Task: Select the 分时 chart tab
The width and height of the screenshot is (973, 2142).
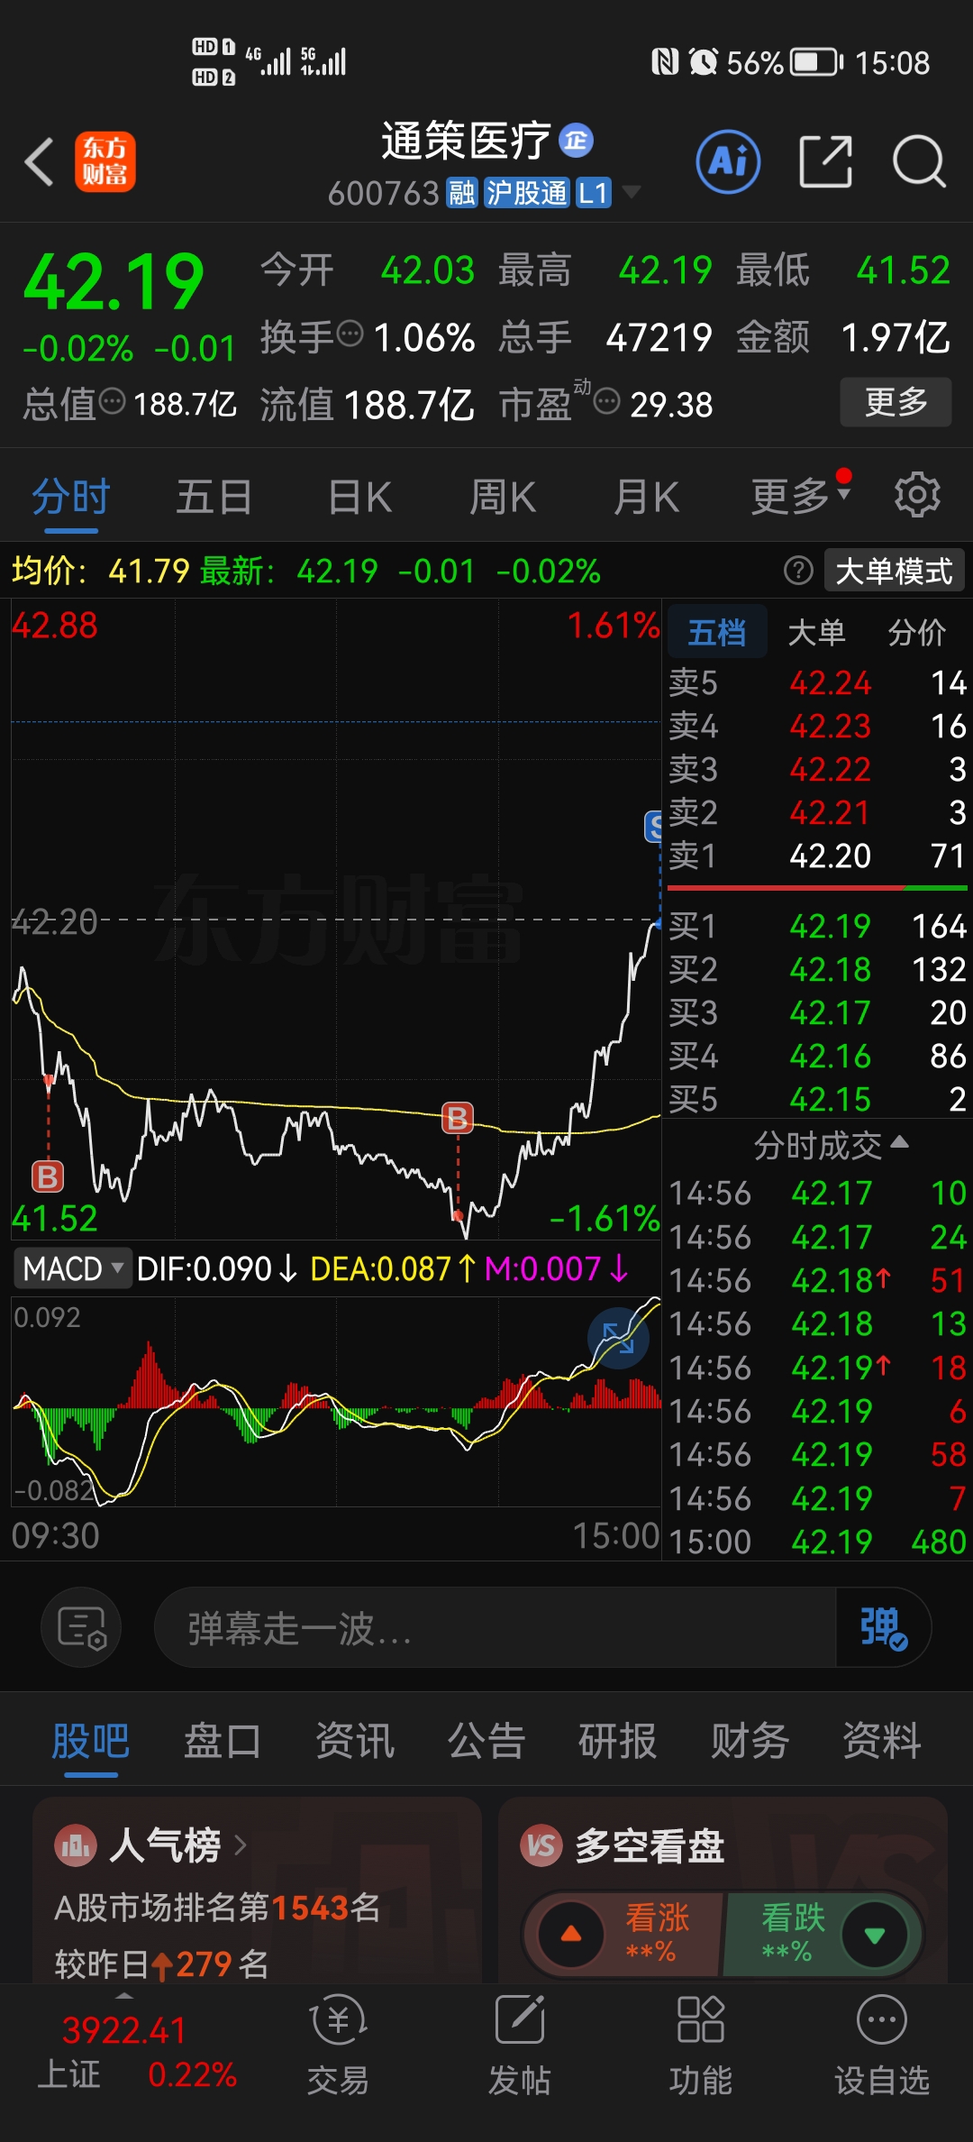Action: pyautogui.click(x=71, y=497)
